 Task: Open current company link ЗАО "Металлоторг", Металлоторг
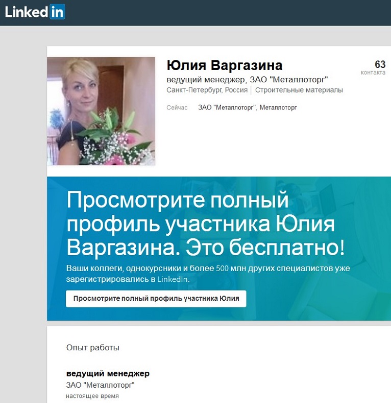[x=248, y=107]
